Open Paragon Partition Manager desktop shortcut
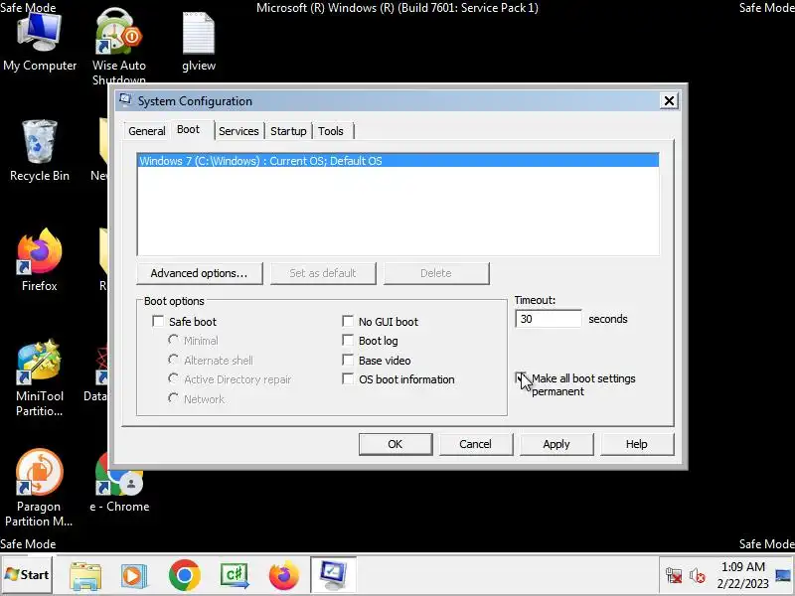Image resolution: width=795 pixels, height=596 pixels. 39,488
